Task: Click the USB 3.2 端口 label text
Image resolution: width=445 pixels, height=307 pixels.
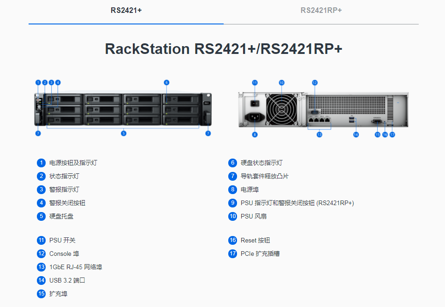Action: pos(67,280)
